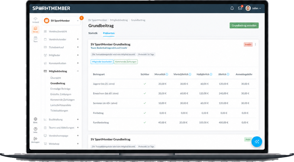Click the Inaktiv status badge

click(x=248, y=44)
